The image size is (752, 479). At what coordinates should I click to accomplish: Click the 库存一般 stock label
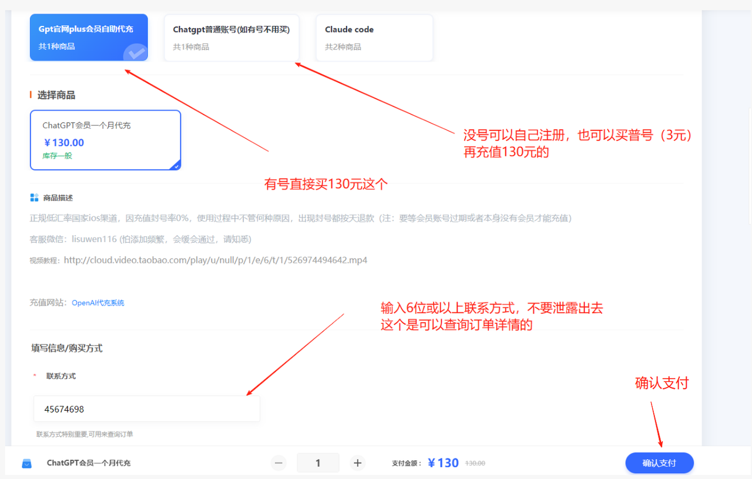tap(57, 156)
